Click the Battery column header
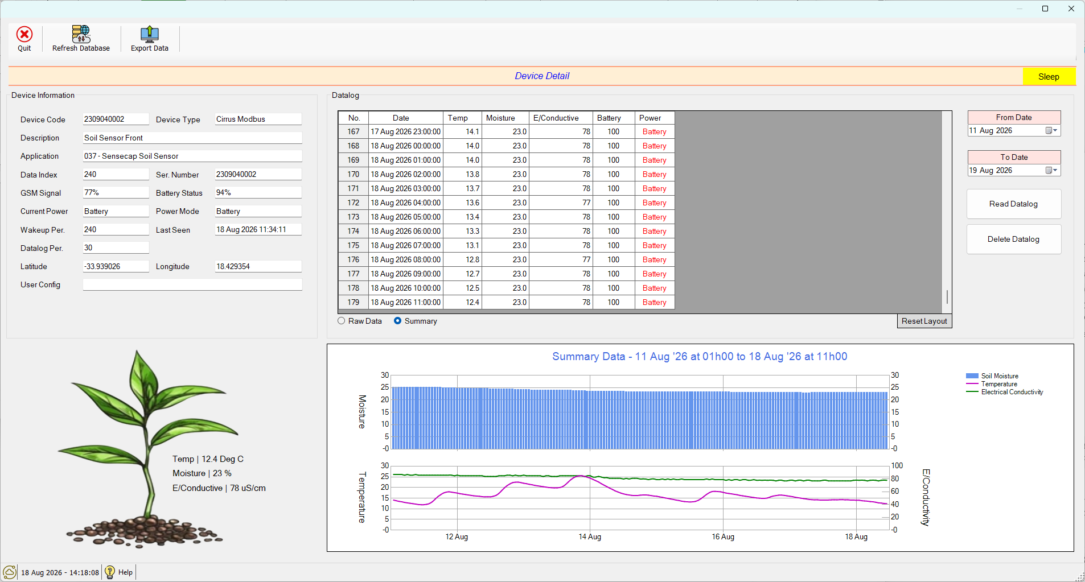 pos(614,118)
